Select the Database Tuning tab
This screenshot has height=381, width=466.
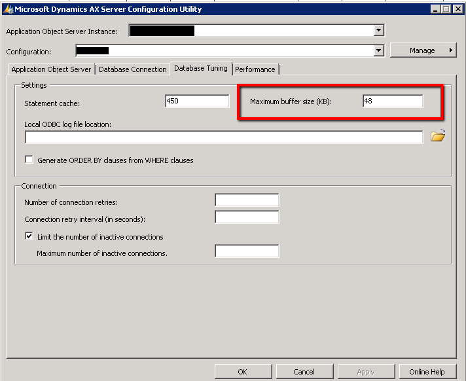(201, 68)
